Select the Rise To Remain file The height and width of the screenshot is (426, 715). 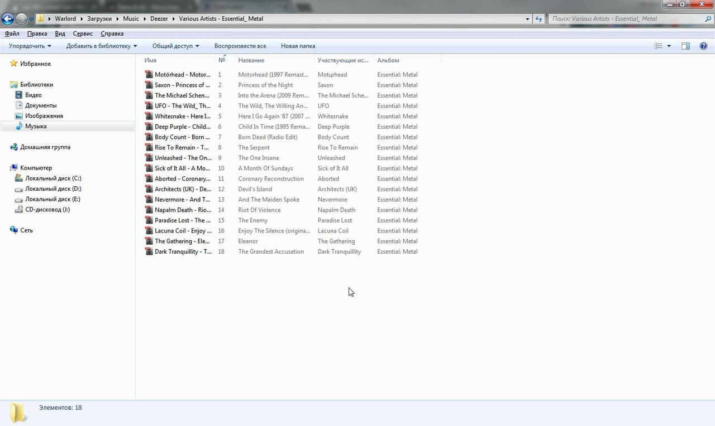[178, 148]
